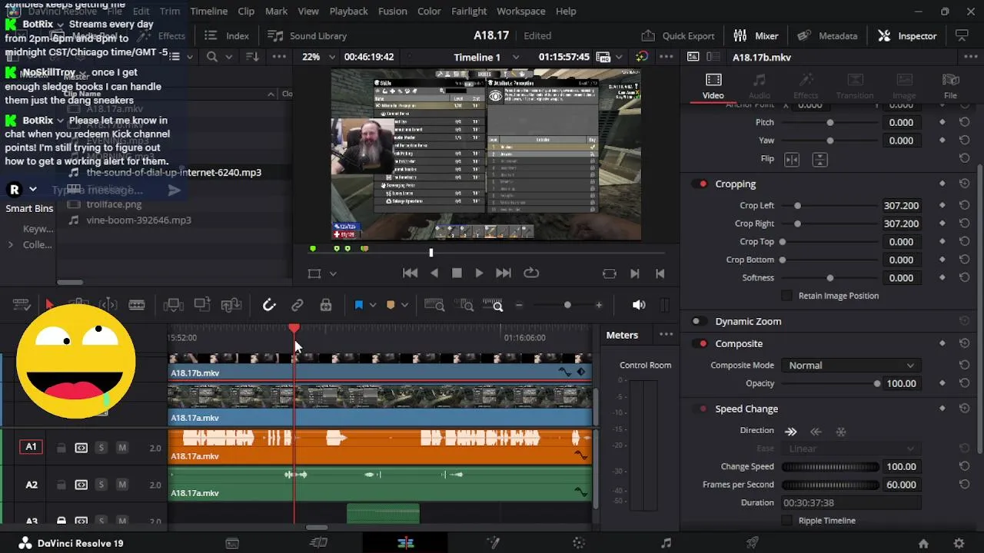This screenshot has height=553, width=984.
Task: Open the viewer overlay mode dropdown arrow
Action: 333,273
